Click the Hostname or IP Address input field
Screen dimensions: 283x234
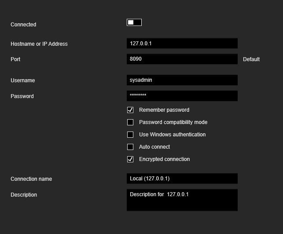coord(182,44)
